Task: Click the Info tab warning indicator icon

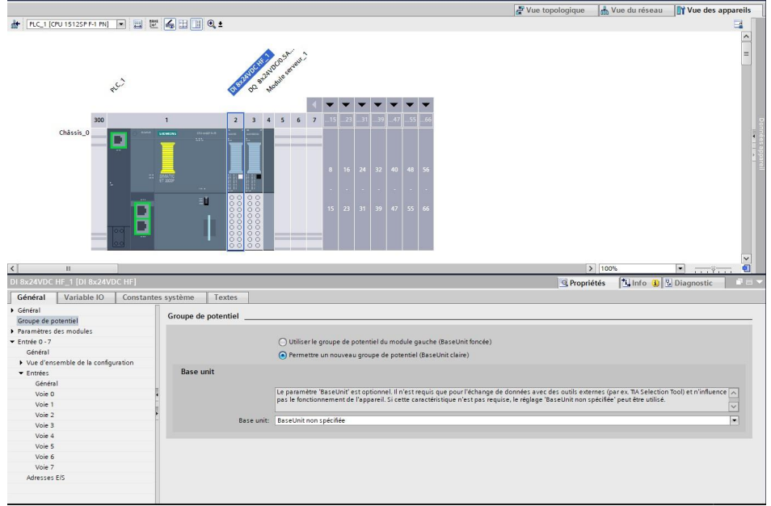Action: pos(655,283)
